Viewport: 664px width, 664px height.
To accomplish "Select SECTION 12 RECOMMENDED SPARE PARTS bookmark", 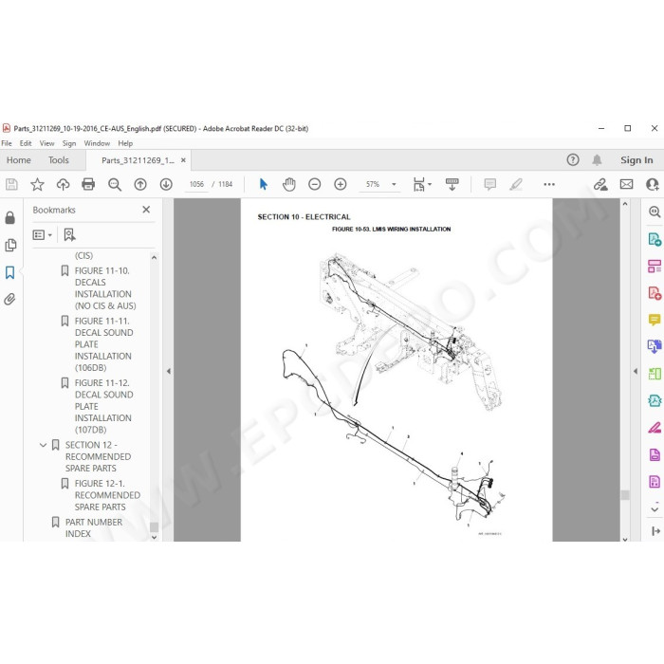I will click(98, 456).
